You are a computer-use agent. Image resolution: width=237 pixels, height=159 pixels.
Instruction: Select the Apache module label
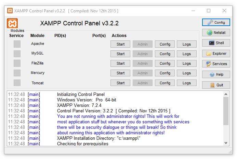click(38, 44)
